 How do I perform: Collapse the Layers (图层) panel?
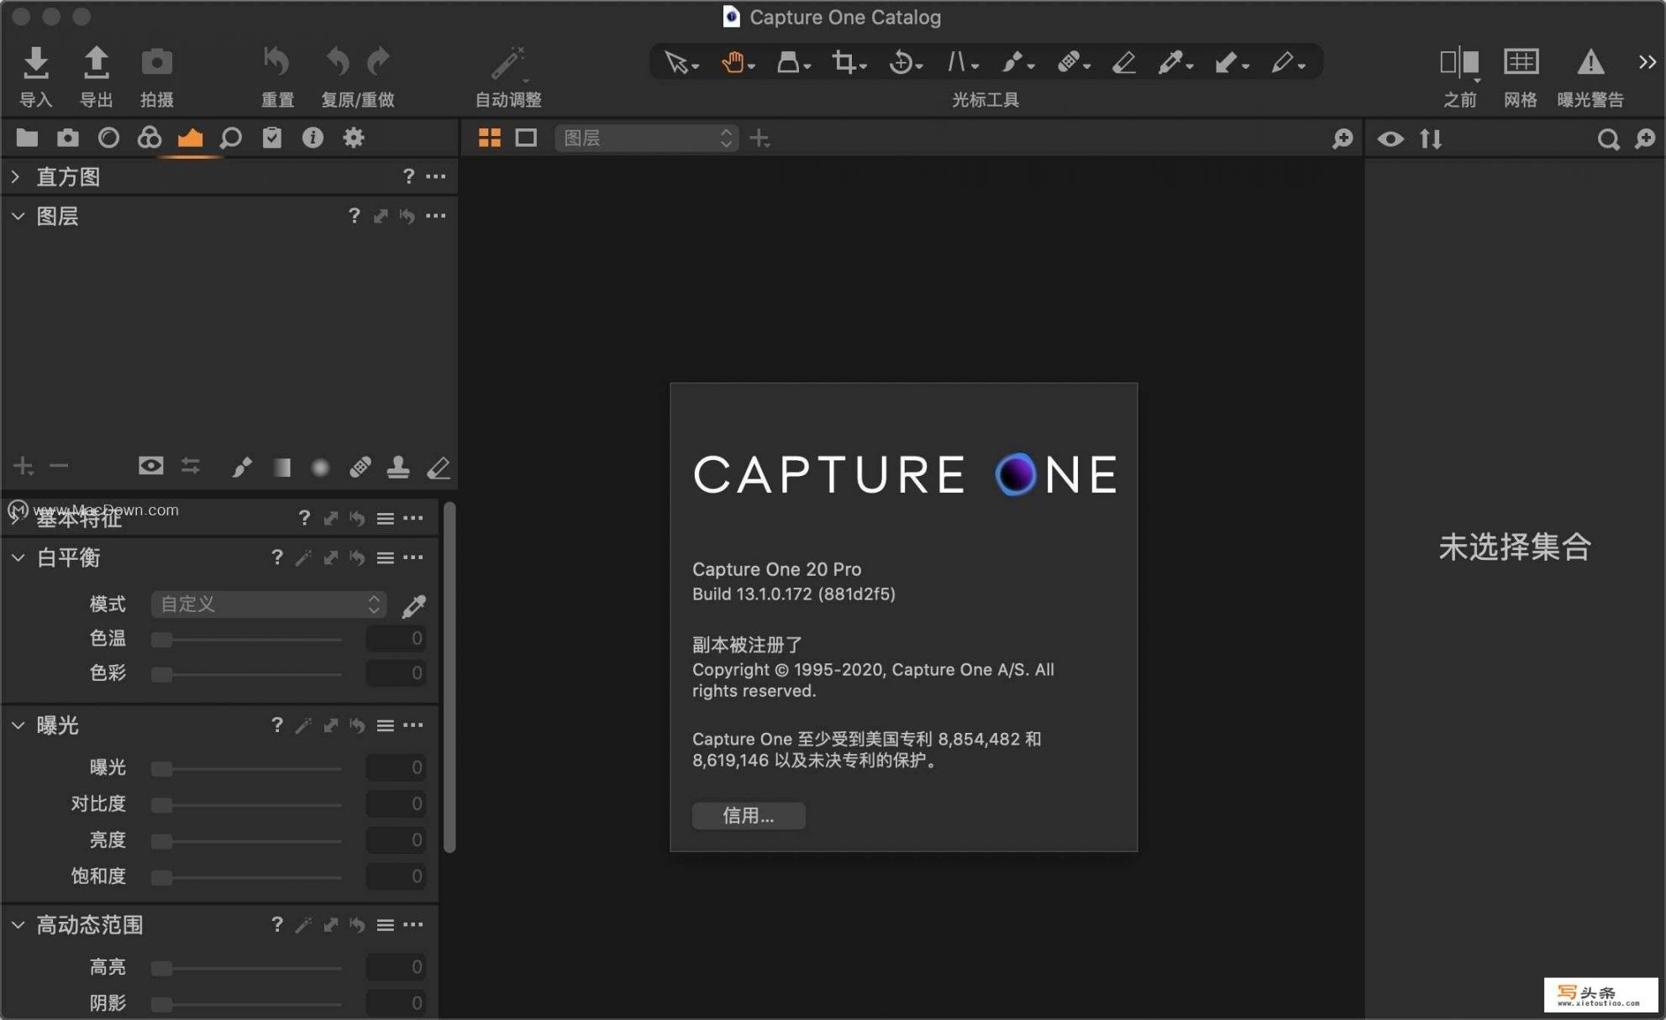pyautogui.click(x=18, y=217)
